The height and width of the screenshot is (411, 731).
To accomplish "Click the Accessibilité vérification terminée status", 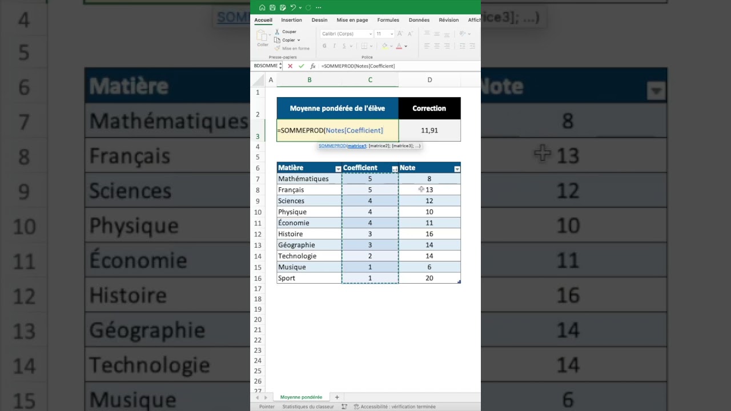I will 395,407.
